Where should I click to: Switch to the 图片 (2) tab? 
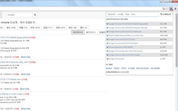84,28
